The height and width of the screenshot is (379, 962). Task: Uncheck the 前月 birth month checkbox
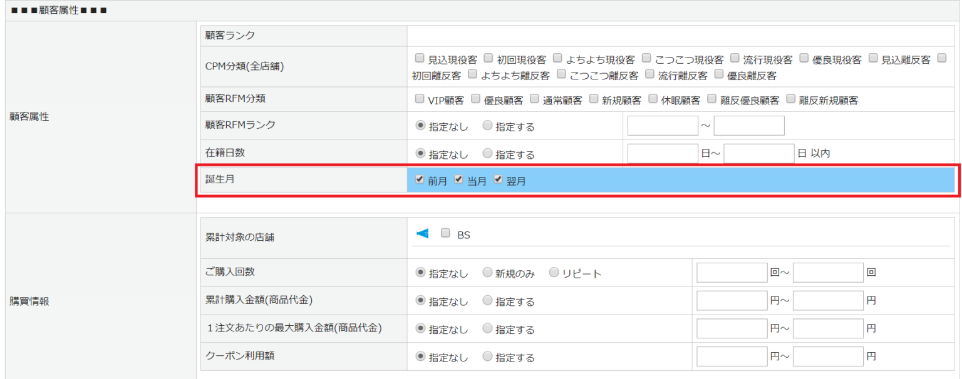point(420,179)
